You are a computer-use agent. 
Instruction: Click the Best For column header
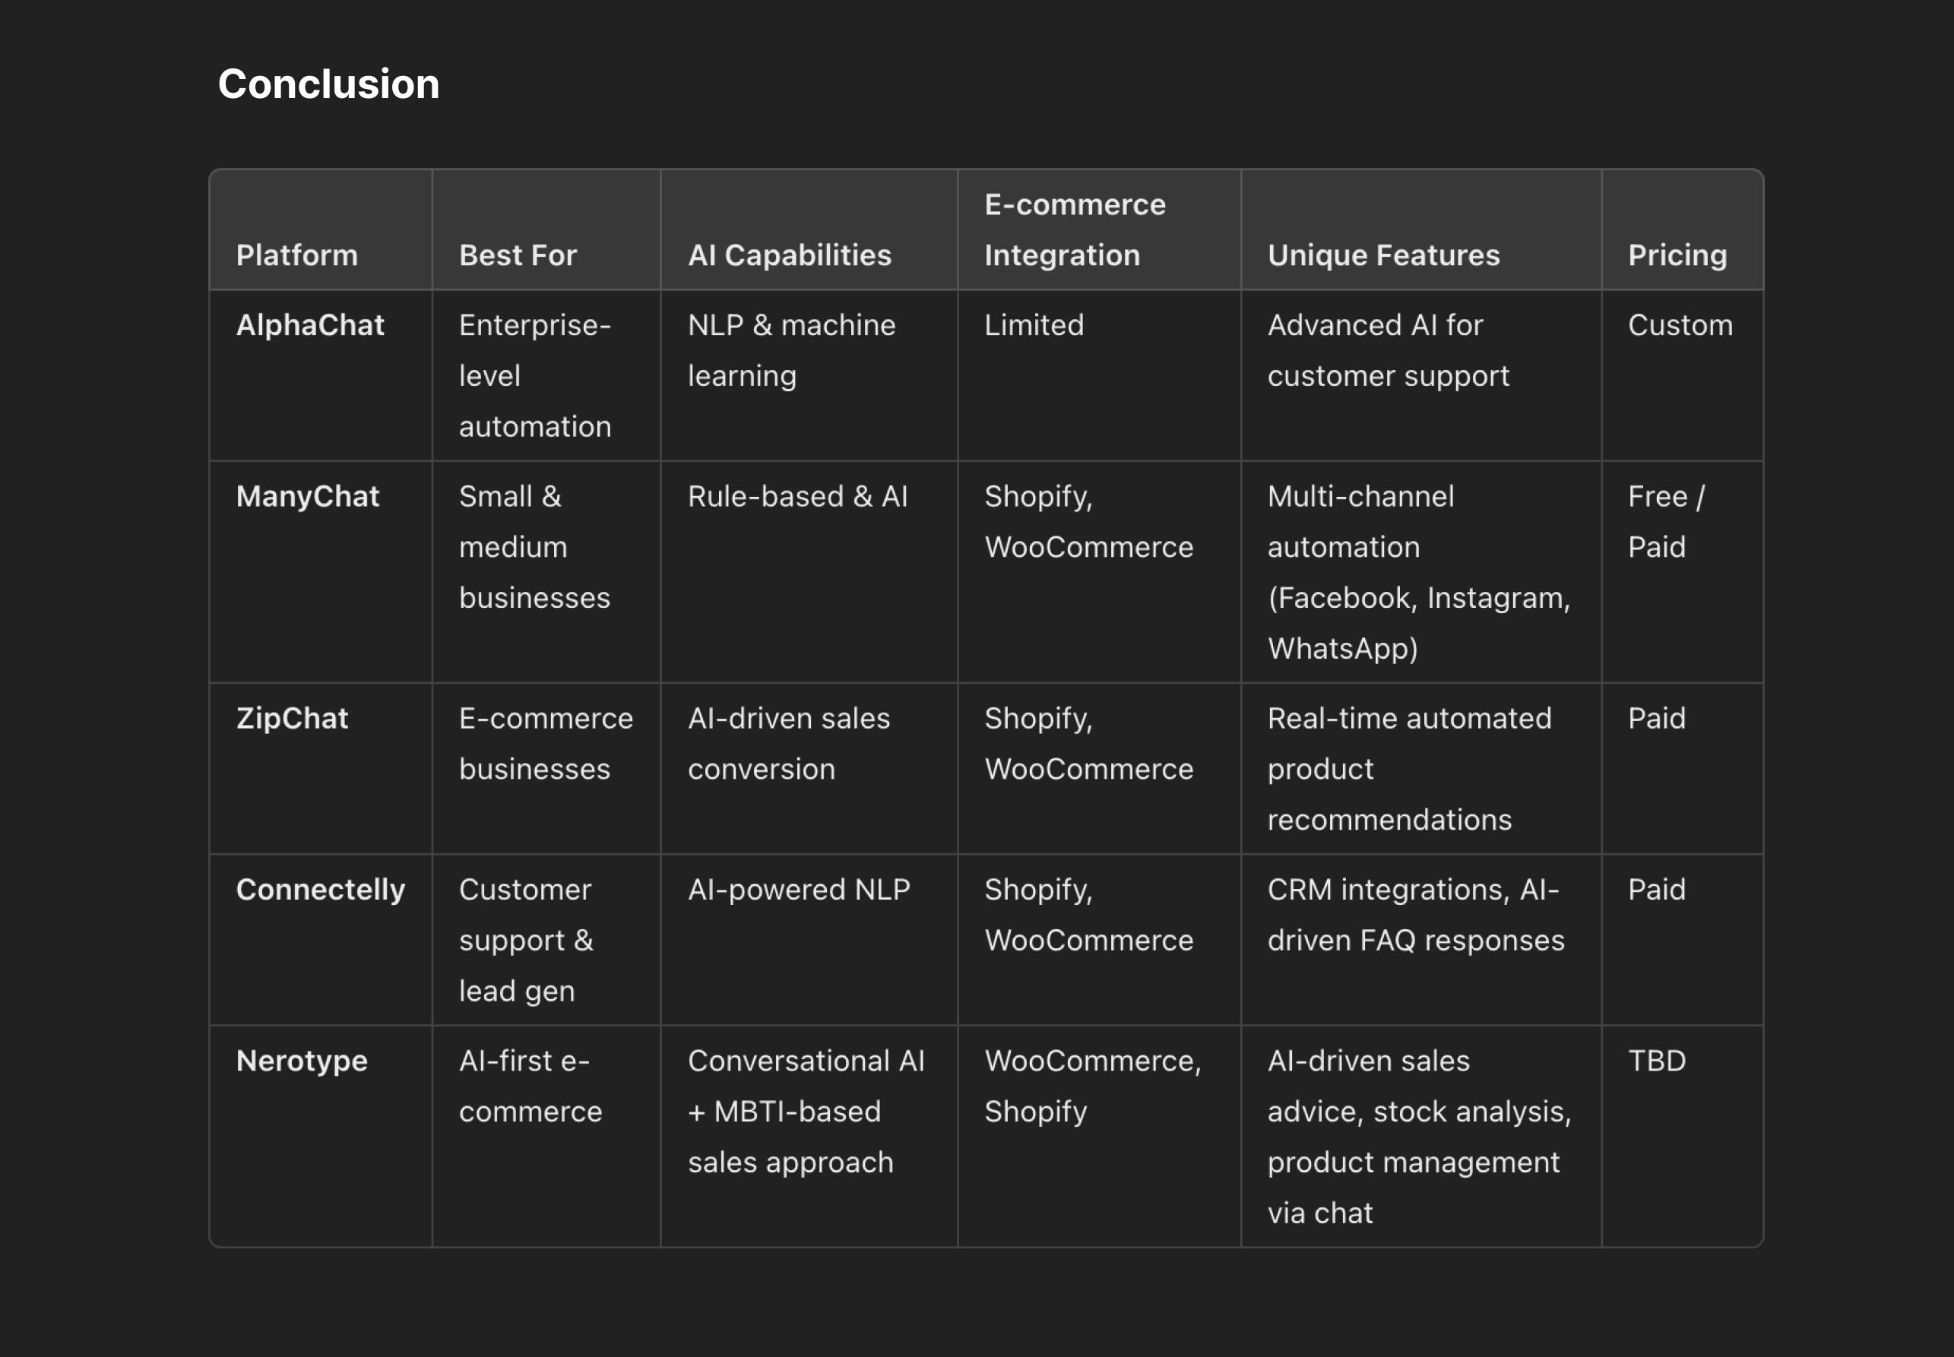518,255
